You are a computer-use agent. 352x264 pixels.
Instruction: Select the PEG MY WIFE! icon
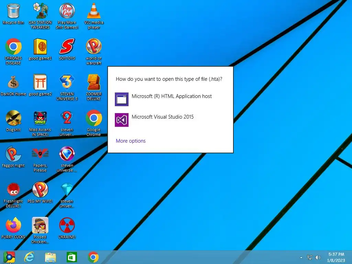coord(40,192)
